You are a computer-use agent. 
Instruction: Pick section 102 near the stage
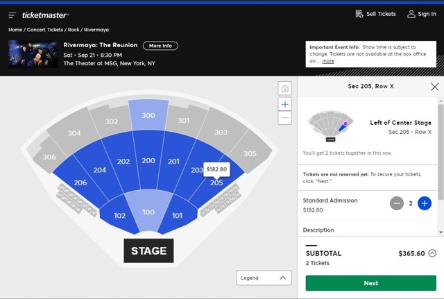(x=120, y=215)
